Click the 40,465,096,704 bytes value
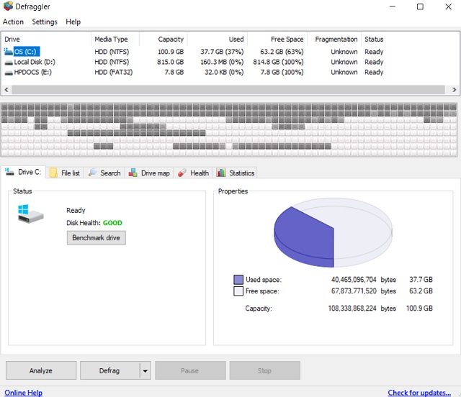The width and height of the screenshot is (461, 397). [x=354, y=280]
